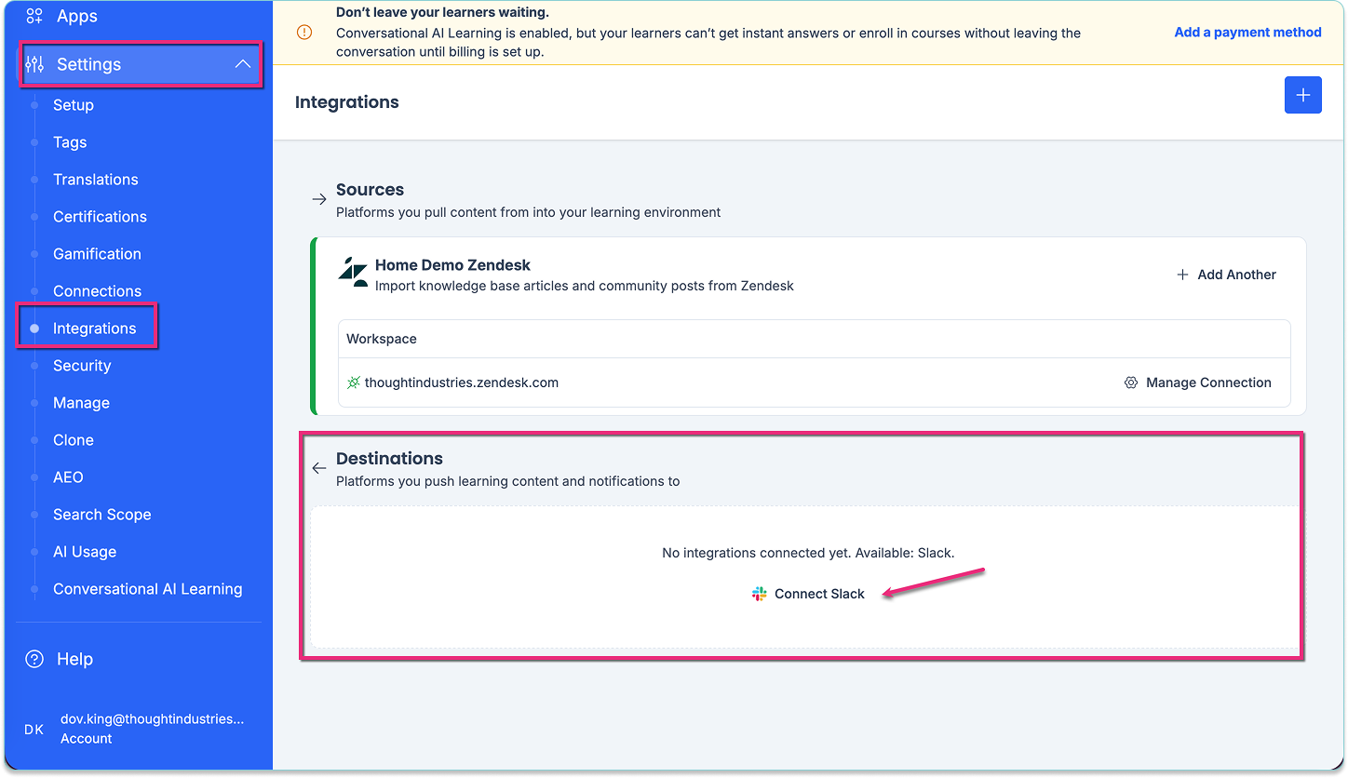Viewport: 1348px width, 778px height.
Task: Click Destinations section heading
Action: pyautogui.click(x=389, y=458)
